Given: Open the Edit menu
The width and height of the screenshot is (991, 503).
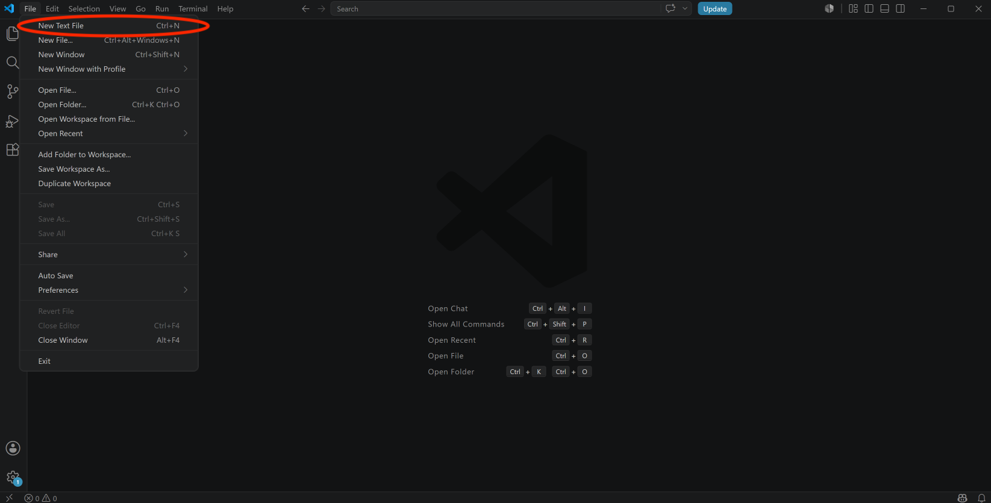Looking at the screenshot, I should [x=52, y=8].
